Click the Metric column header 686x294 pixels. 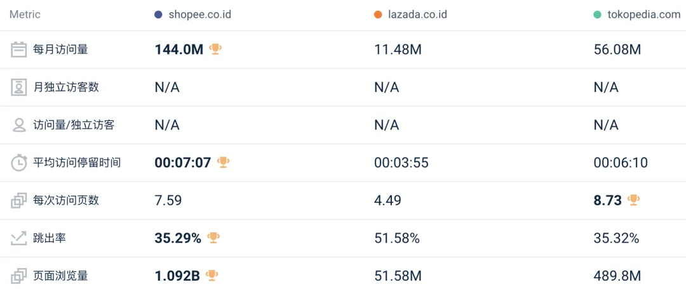25,15
